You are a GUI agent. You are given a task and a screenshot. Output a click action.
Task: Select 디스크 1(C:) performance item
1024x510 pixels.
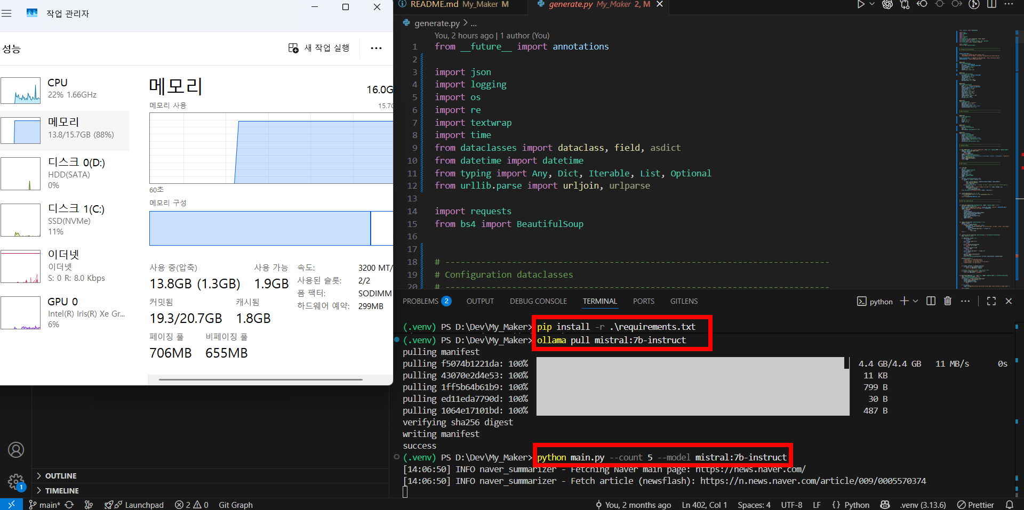click(x=65, y=220)
